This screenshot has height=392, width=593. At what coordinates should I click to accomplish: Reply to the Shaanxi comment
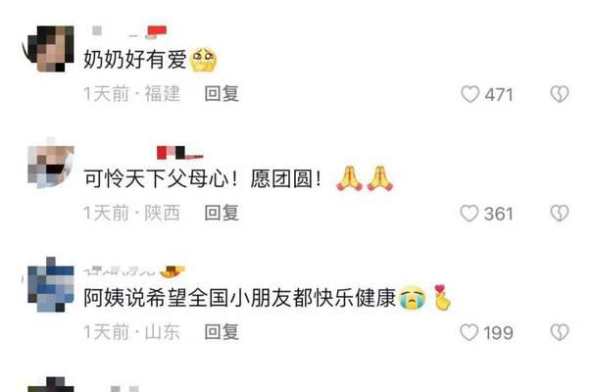222,213
